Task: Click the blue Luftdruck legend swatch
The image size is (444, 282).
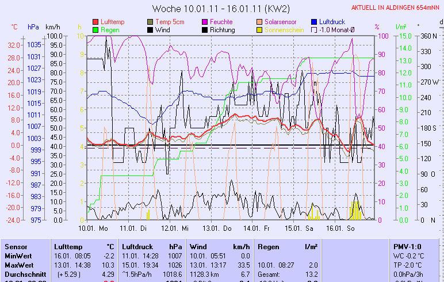Action: point(314,22)
